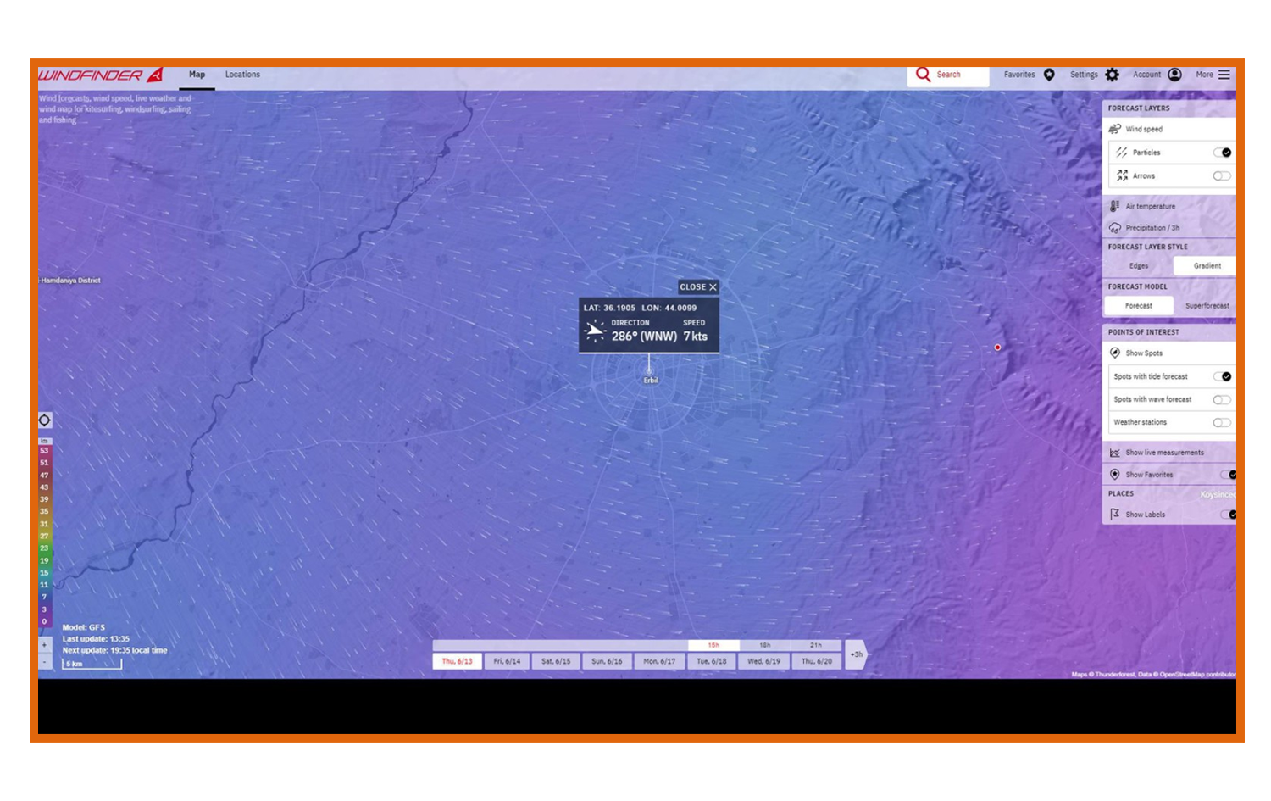Turn on Weather stations toggle
The height and width of the screenshot is (801, 1271).
coord(1221,422)
